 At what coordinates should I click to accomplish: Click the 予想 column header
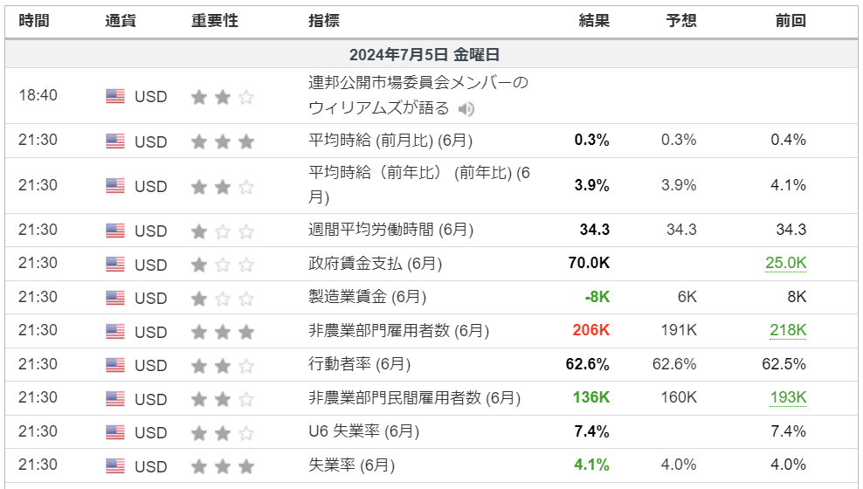(x=680, y=21)
